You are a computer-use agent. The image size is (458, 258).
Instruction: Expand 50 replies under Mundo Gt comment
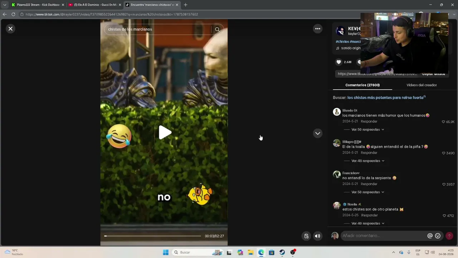pyautogui.click(x=368, y=129)
